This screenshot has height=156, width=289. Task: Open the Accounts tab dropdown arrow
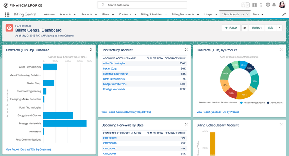click(x=75, y=14)
